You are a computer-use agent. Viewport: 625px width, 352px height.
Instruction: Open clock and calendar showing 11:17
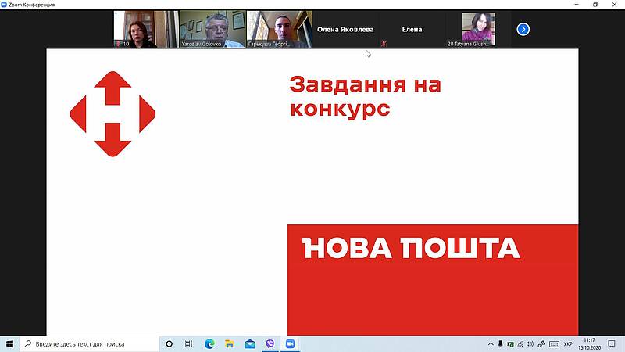tap(589, 343)
